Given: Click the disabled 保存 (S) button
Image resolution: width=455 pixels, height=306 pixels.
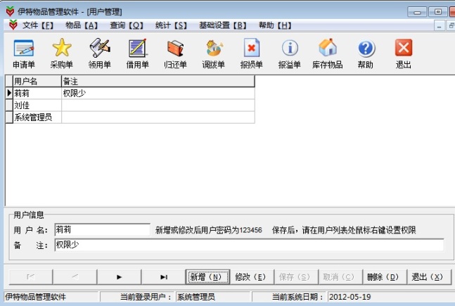Looking at the screenshot, I should click(296, 277).
